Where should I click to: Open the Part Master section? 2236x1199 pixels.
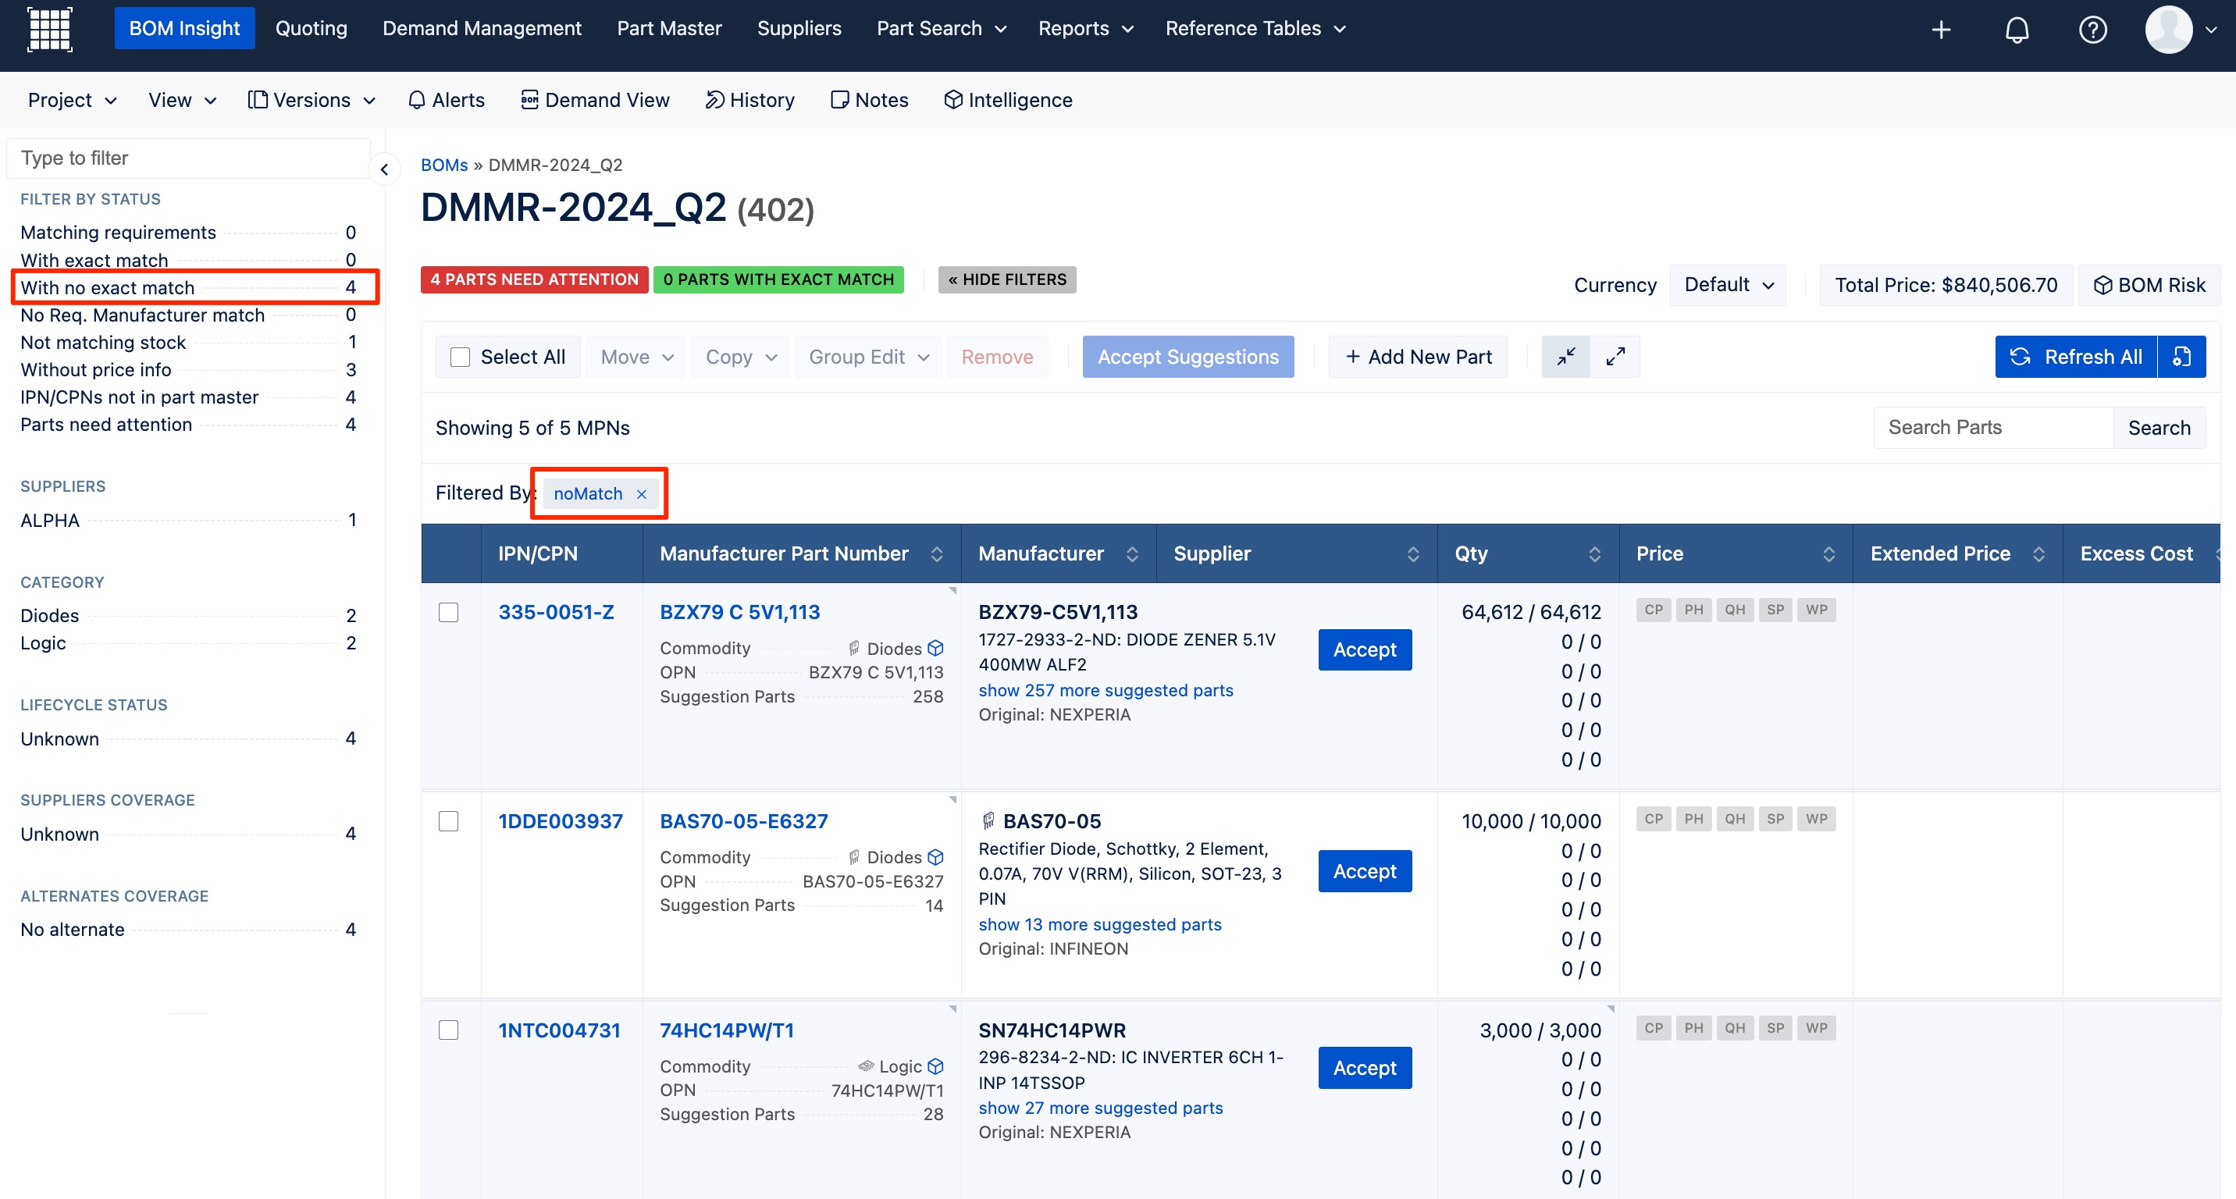point(669,29)
